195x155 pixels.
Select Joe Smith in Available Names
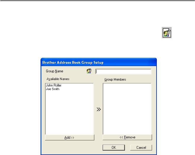pos(53,89)
